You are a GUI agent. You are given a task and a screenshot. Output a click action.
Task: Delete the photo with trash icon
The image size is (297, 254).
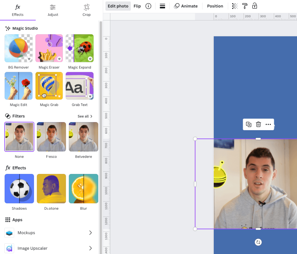coord(258,124)
